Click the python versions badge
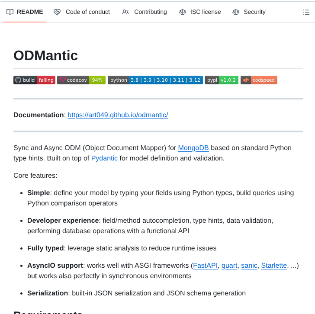 (155, 80)
